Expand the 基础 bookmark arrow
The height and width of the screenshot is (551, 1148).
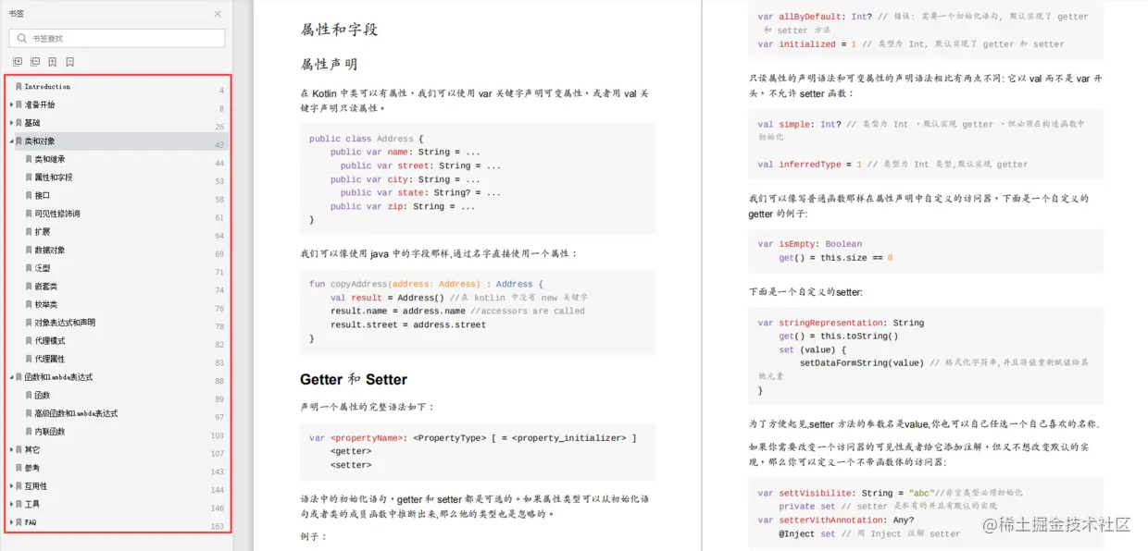point(11,122)
